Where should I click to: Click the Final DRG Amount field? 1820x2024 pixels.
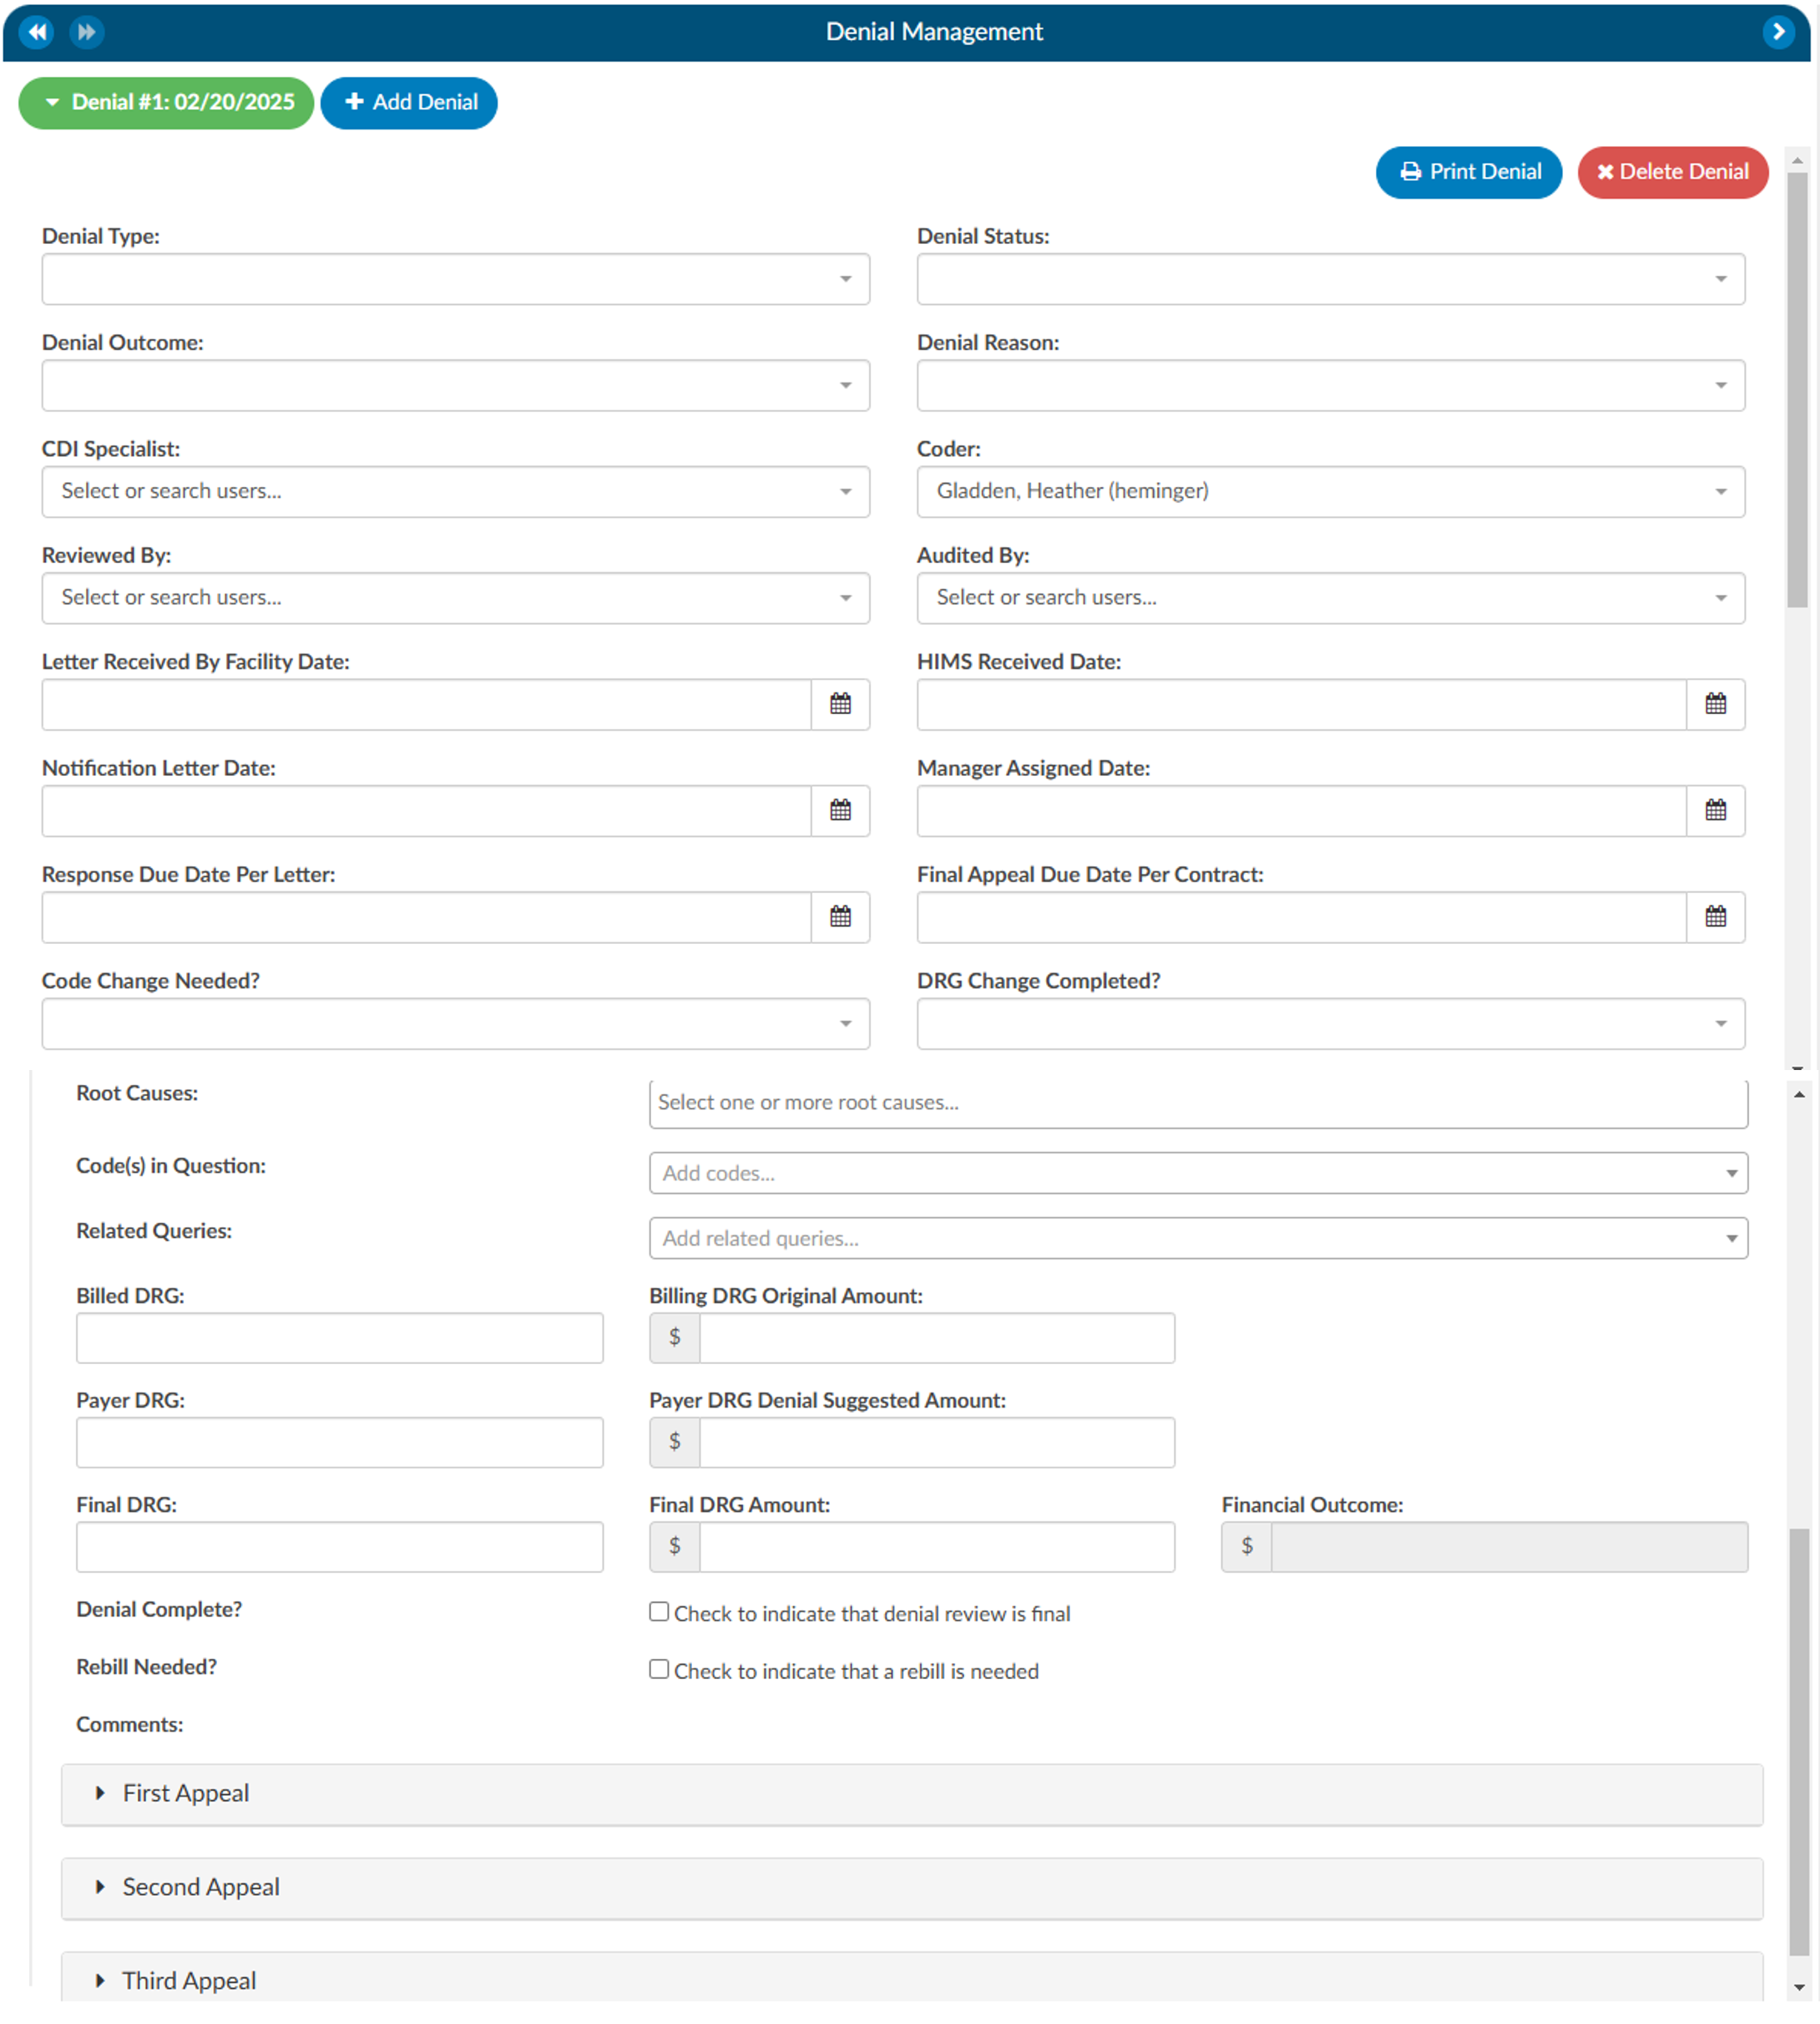tap(937, 1547)
